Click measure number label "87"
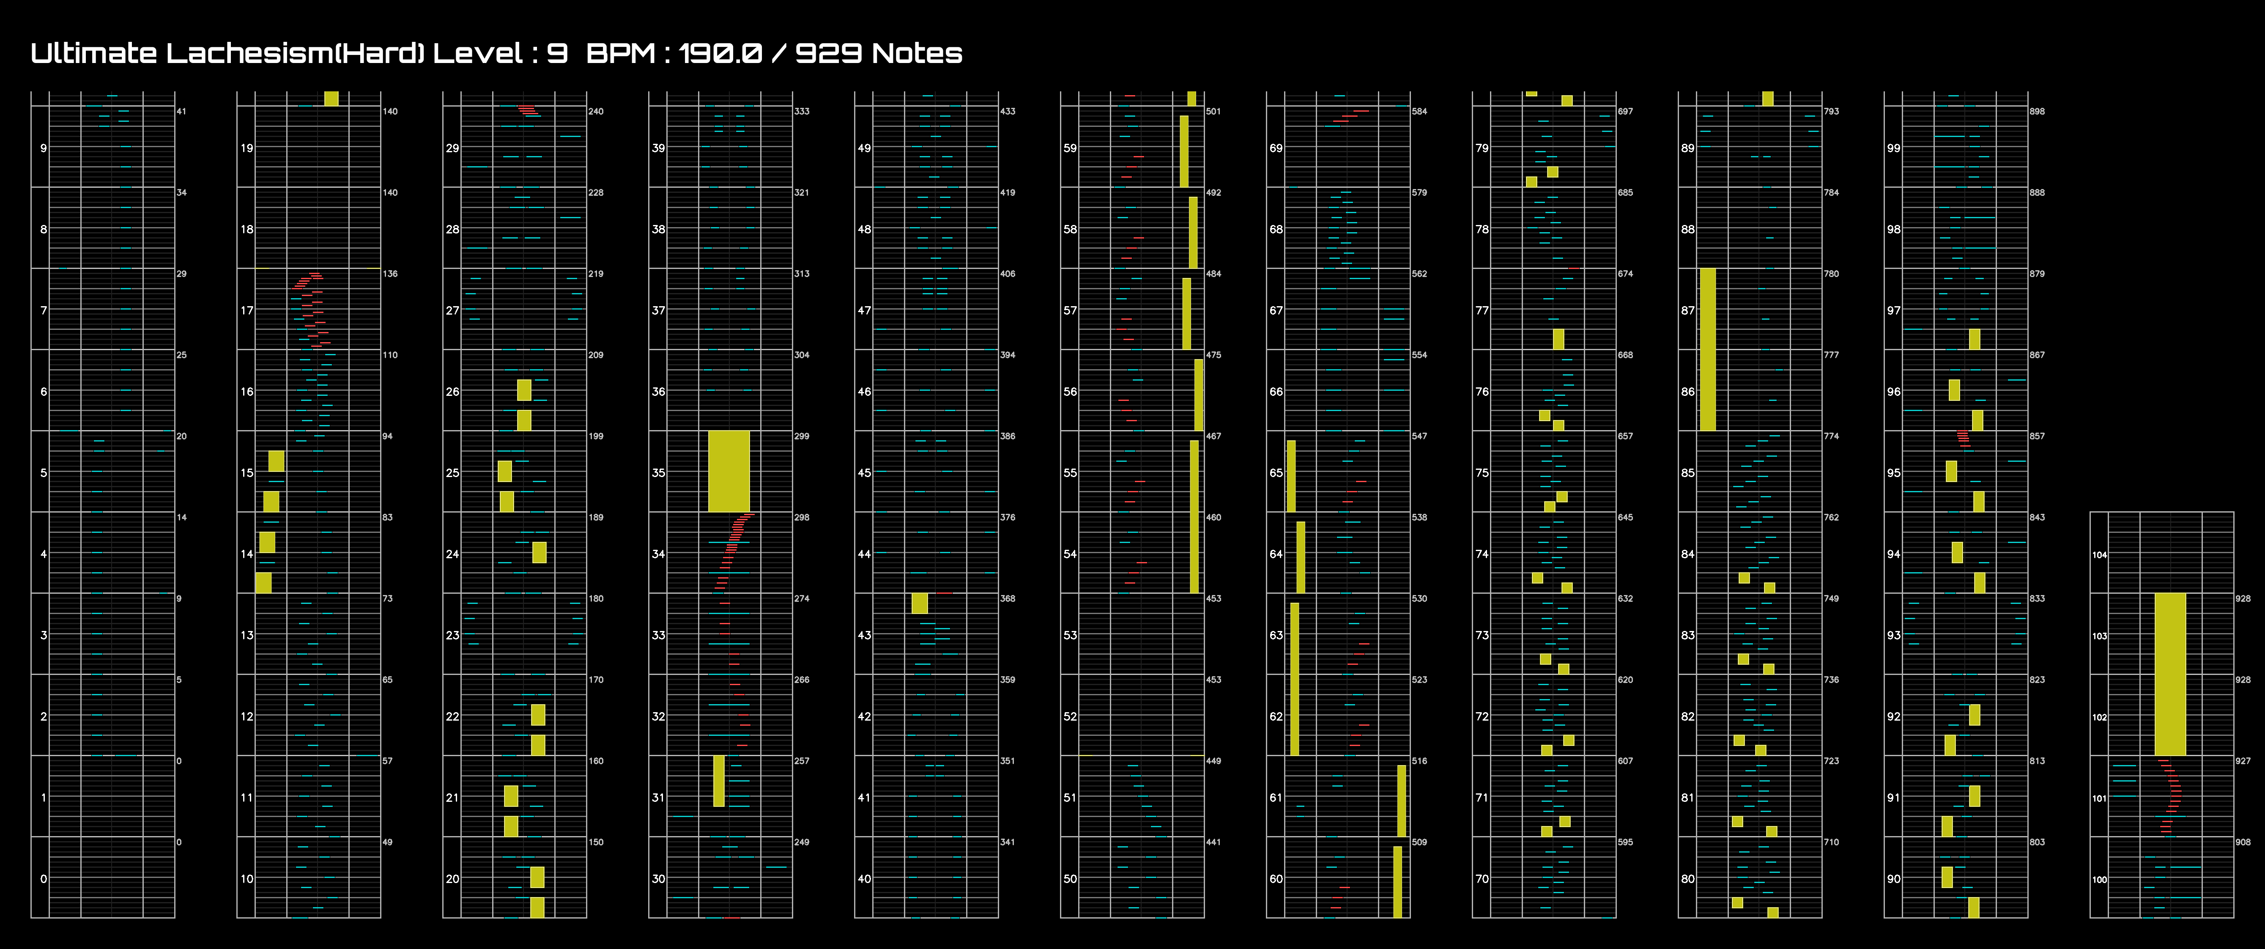This screenshot has width=2265, height=949. pos(1687,310)
